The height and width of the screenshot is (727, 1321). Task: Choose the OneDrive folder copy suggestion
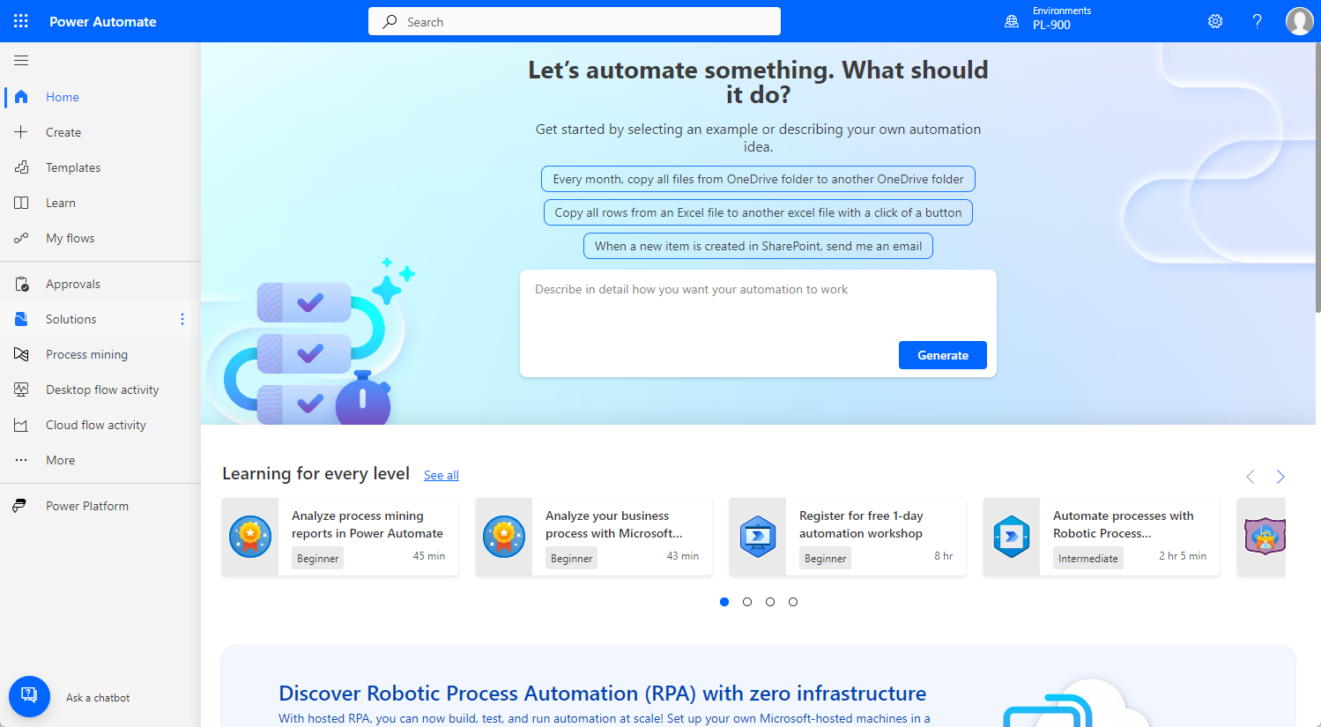pyautogui.click(x=758, y=179)
